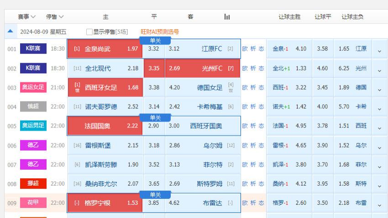This screenshot has width=388, height=218.
Task: Select handicap draw 4.60 in 全北+1 row
Action: (x=322, y=68)
